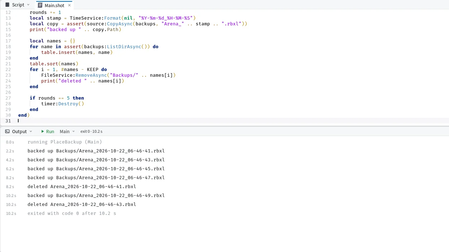Click output 'deleted Arena_...06-46-41.rbxl'
The image size is (449, 252).
coord(82,187)
